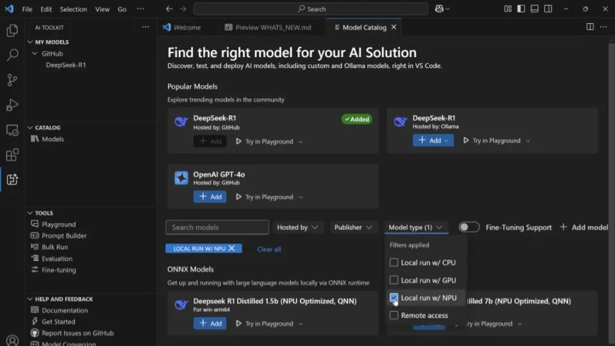615x346 pixels.
Task: Click the Copilot icon in the title bar
Action: (x=439, y=8)
